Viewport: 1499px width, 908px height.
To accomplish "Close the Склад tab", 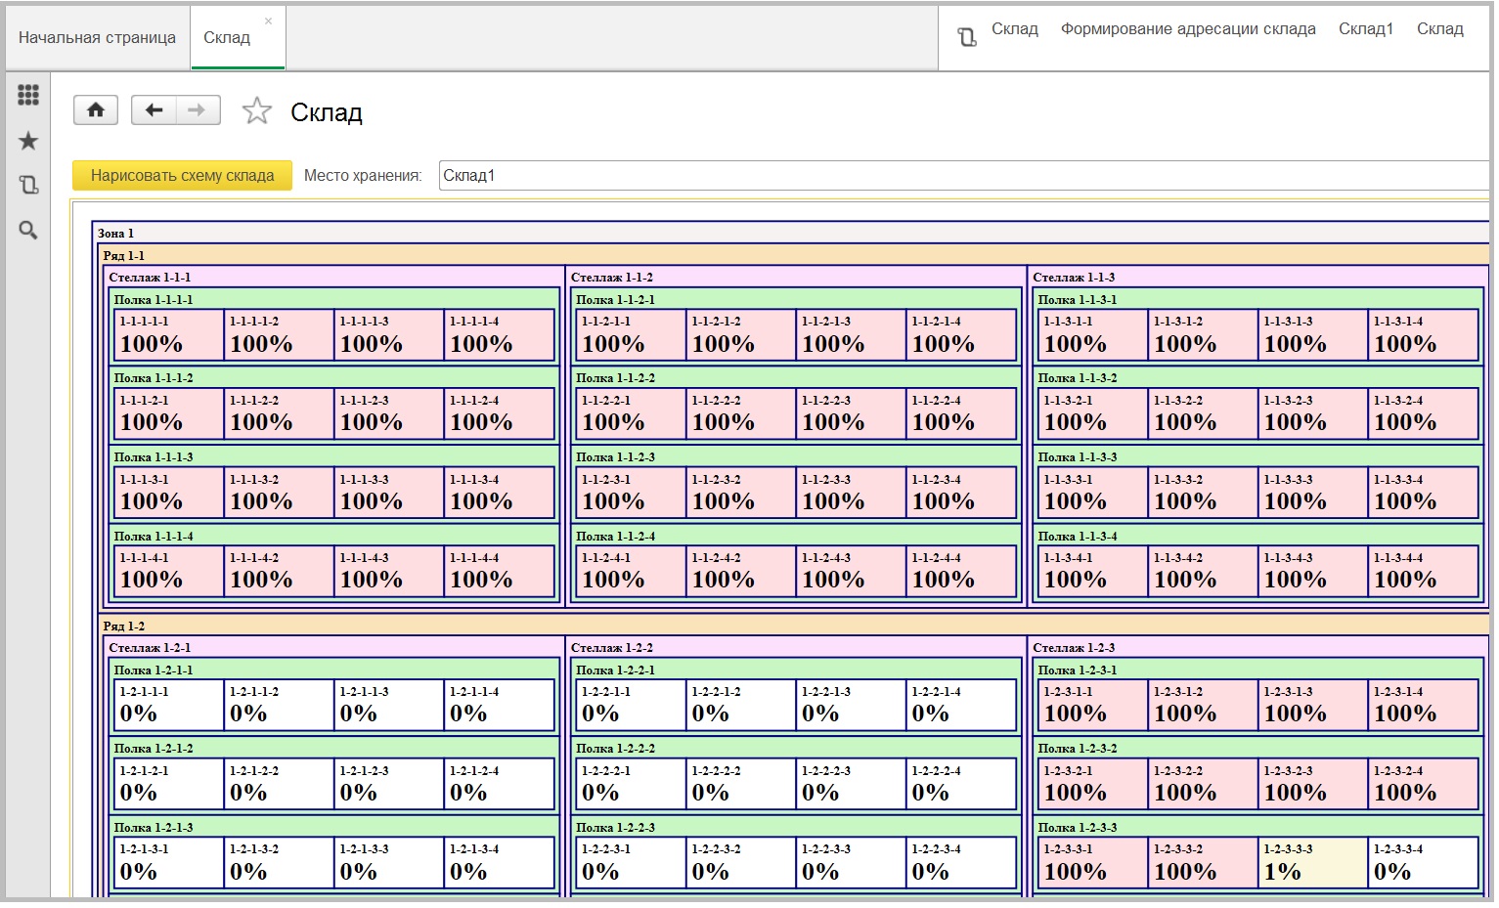I will [x=269, y=21].
